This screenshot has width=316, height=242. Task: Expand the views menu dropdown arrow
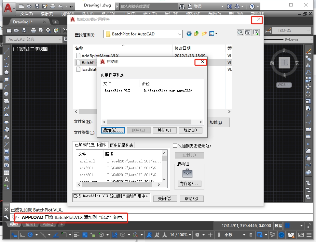click(216, 34)
